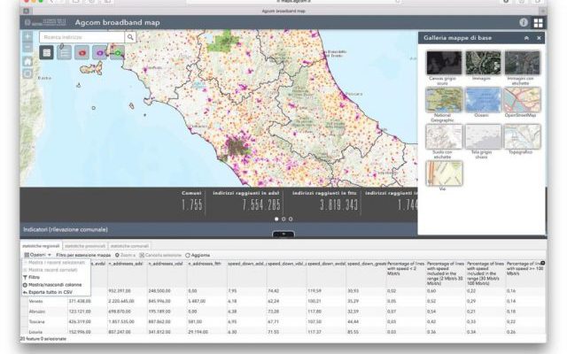Switch to statistiche regionali tab
Screen dimensions: 567x354
point(41,246)
